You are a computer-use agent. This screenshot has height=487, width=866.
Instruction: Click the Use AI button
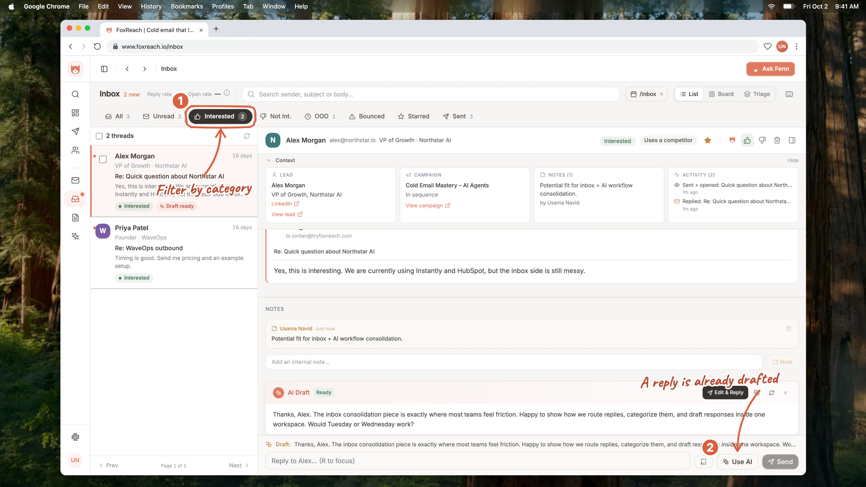pyautogui.click(x=737, y=461)
